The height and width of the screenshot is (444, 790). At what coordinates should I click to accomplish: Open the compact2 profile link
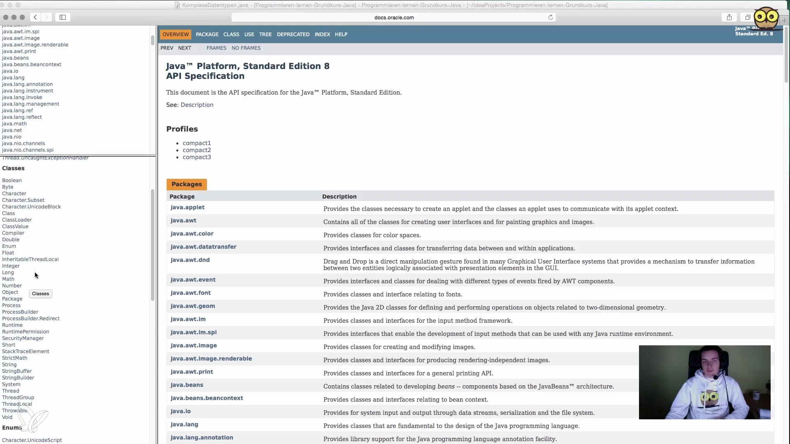[x=197, y=150]
